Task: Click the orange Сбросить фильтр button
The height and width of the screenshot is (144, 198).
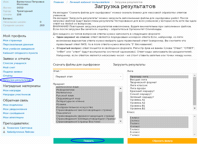Action: pos(162,141)
